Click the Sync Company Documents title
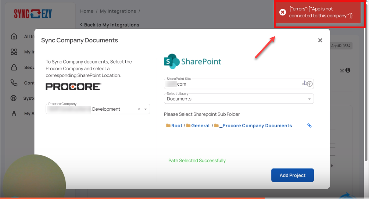The width and height of the screenshot is (369, 199). tap(79, 40)
